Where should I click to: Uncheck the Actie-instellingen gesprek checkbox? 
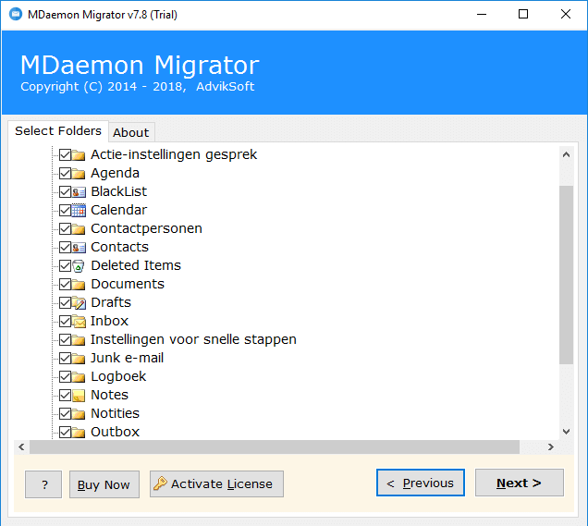click(x=66, y=154)
